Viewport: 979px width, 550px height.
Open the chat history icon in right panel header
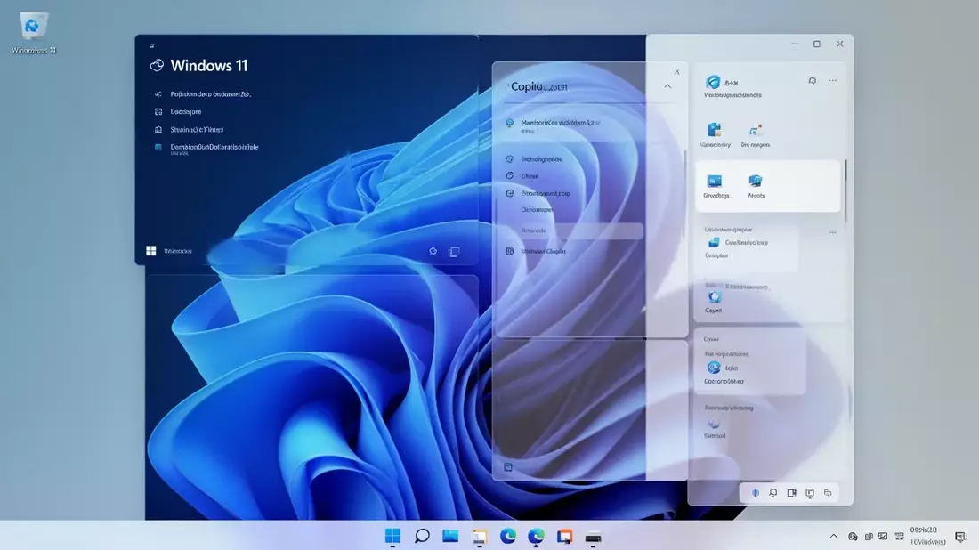[x=813, y=80]
